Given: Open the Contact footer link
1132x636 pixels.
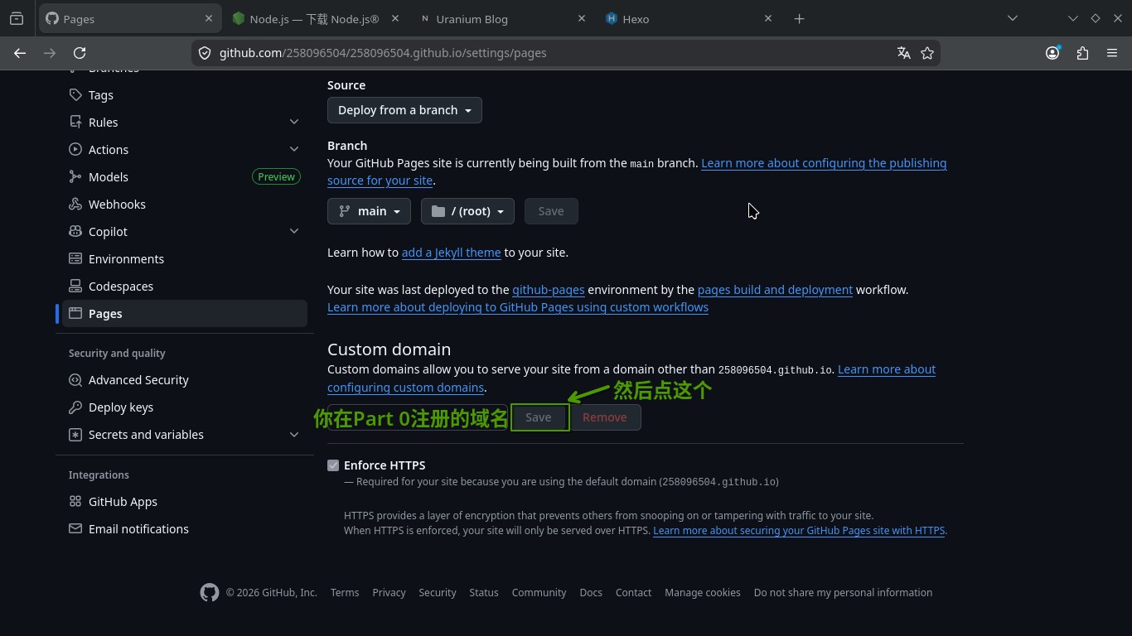Looking at the screenshot, I should 633,593.
